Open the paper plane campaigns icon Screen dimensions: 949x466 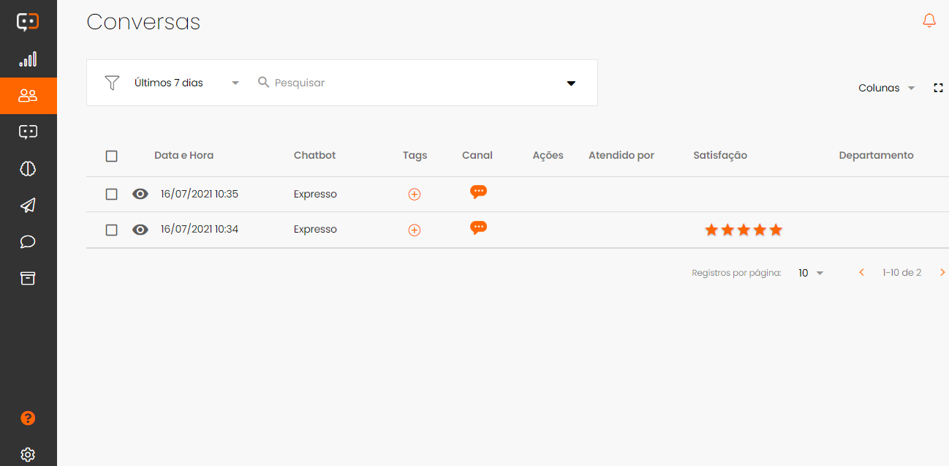click(x=28, y=206)
